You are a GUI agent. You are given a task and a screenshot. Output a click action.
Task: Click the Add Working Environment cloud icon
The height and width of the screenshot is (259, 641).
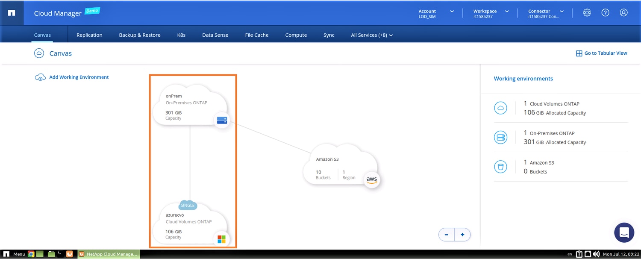(40, 77)
